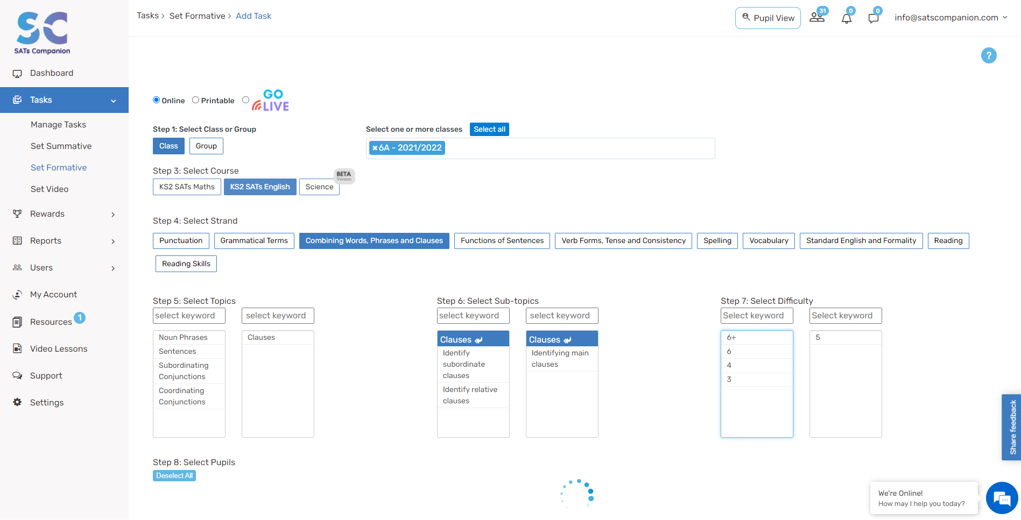Select the Verb Forms, Tense and Consistency strand

click(624, 241)
